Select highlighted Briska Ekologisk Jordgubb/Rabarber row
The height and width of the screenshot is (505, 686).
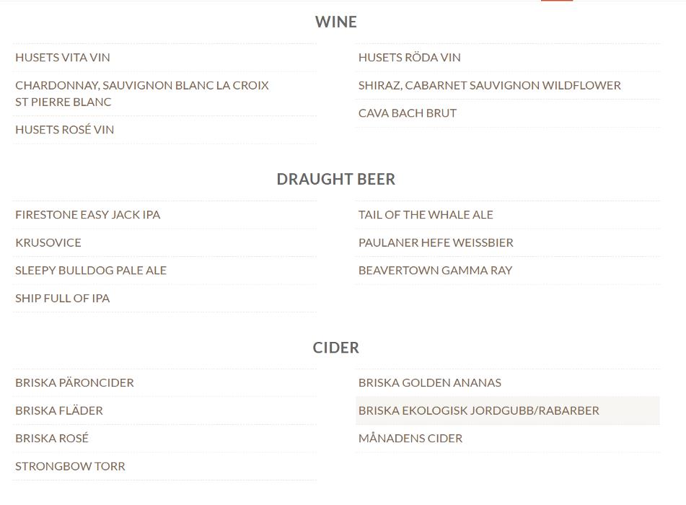[508, 410]
